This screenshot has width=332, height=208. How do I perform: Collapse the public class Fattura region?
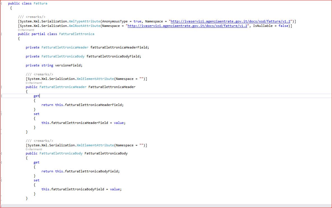(x=1, y=3)
